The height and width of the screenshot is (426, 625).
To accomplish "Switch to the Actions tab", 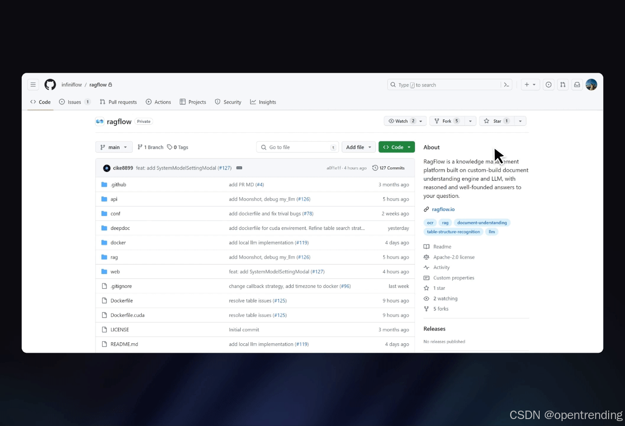I will 158,102.
